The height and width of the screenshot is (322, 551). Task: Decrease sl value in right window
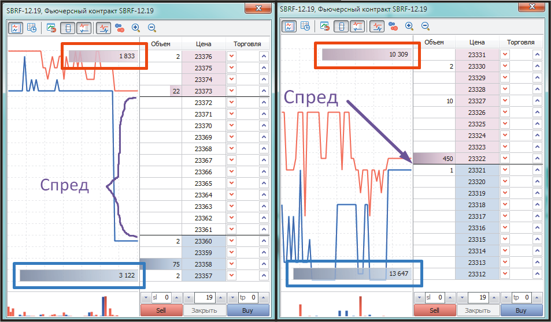tap(419, 298)
